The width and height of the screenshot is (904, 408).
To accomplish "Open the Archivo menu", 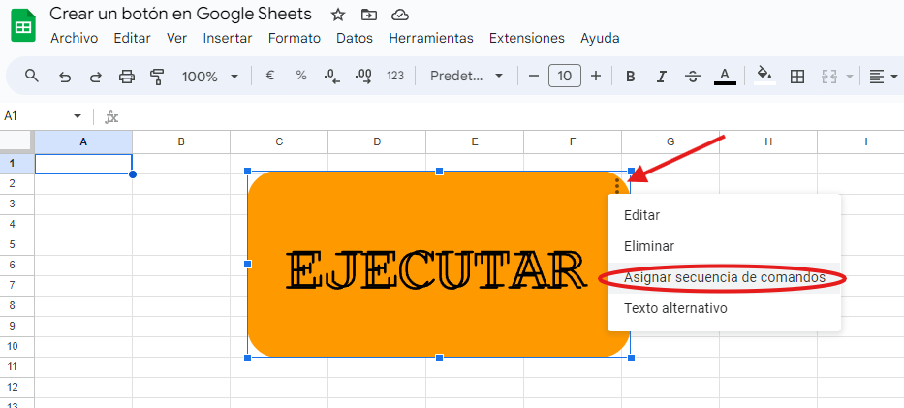I will point(75,38).
